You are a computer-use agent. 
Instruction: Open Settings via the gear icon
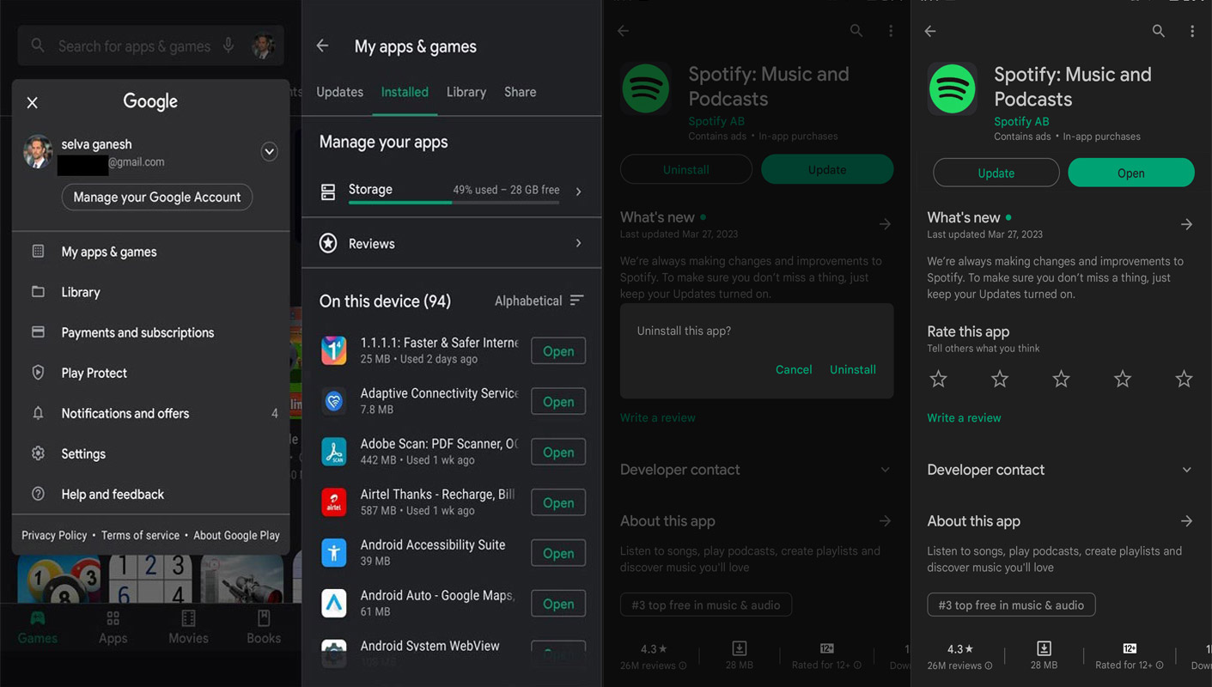[38, 453]
